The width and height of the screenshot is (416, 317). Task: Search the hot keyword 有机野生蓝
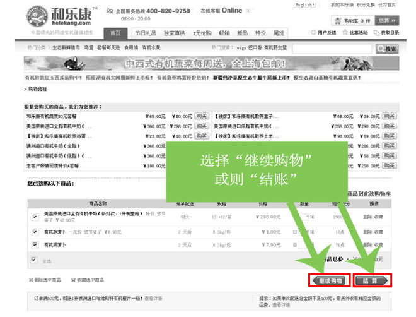coord(275,47)
